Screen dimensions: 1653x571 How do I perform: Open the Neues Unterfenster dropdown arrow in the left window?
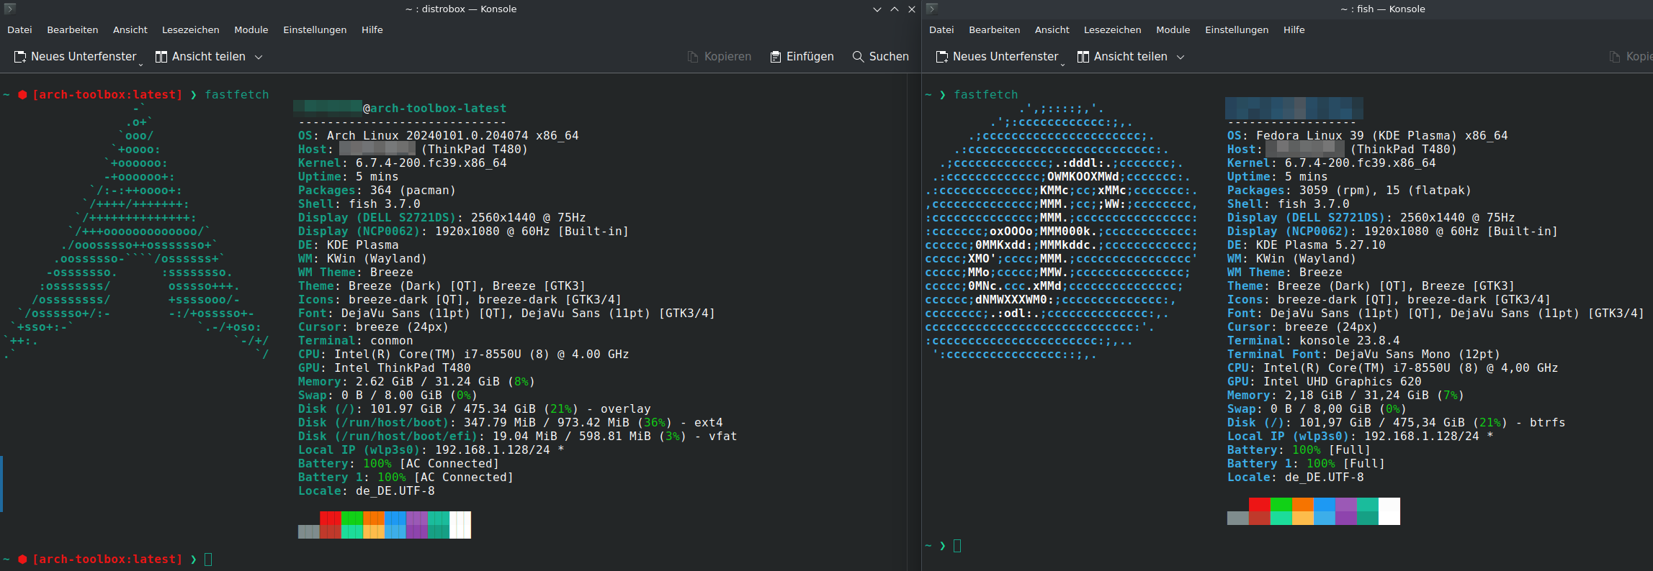pos(140,65)
